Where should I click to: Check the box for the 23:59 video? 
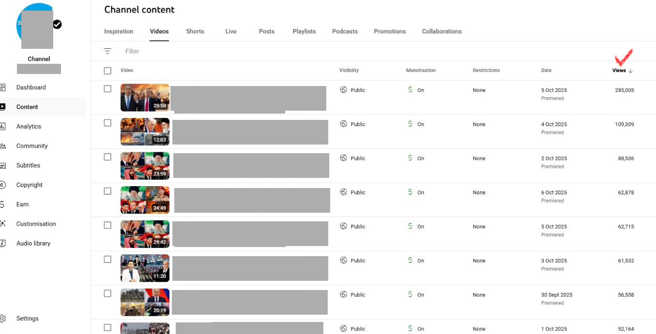point(107,157)
